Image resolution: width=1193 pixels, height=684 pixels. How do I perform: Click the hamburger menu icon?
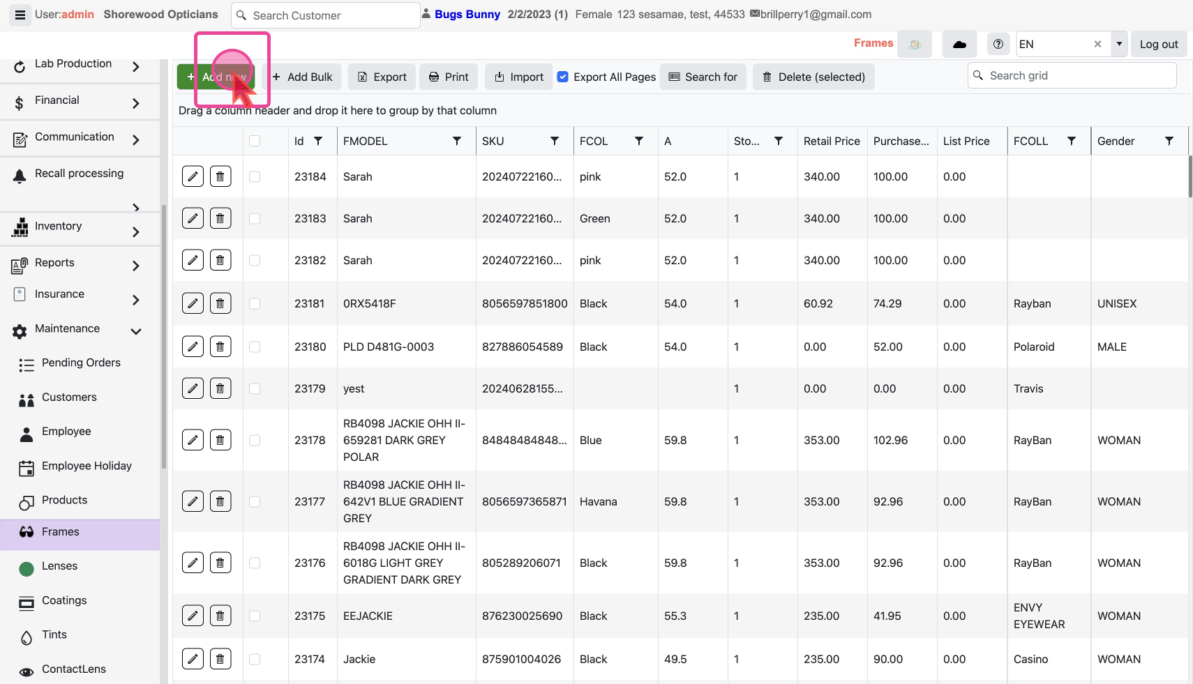point(20,15)
